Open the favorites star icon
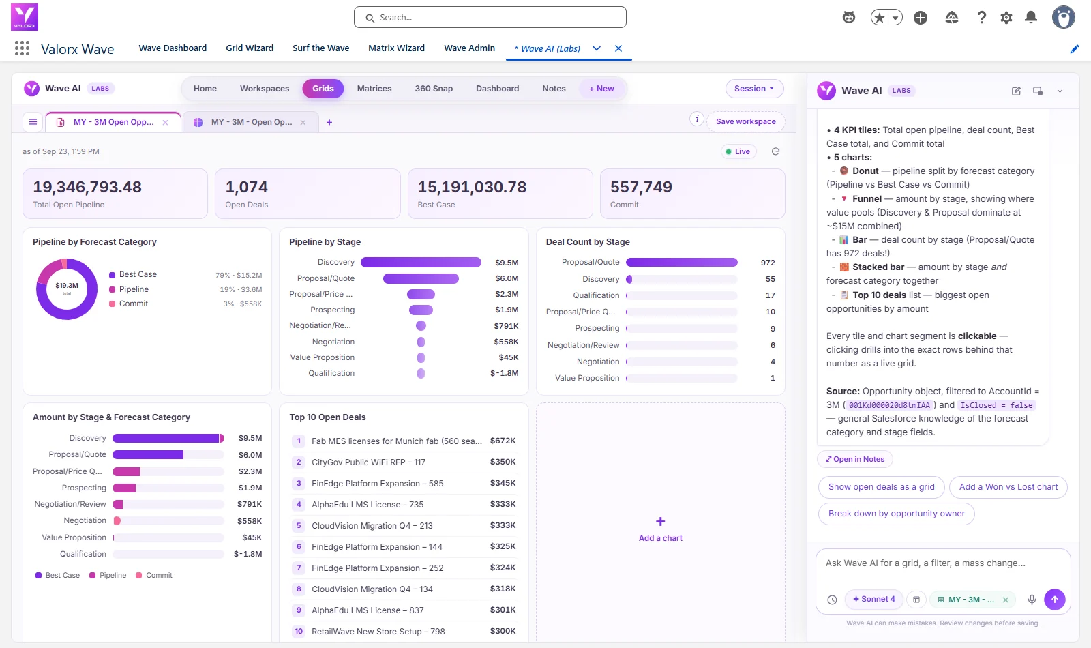1091x648 pixels. [x=880, y=18]
